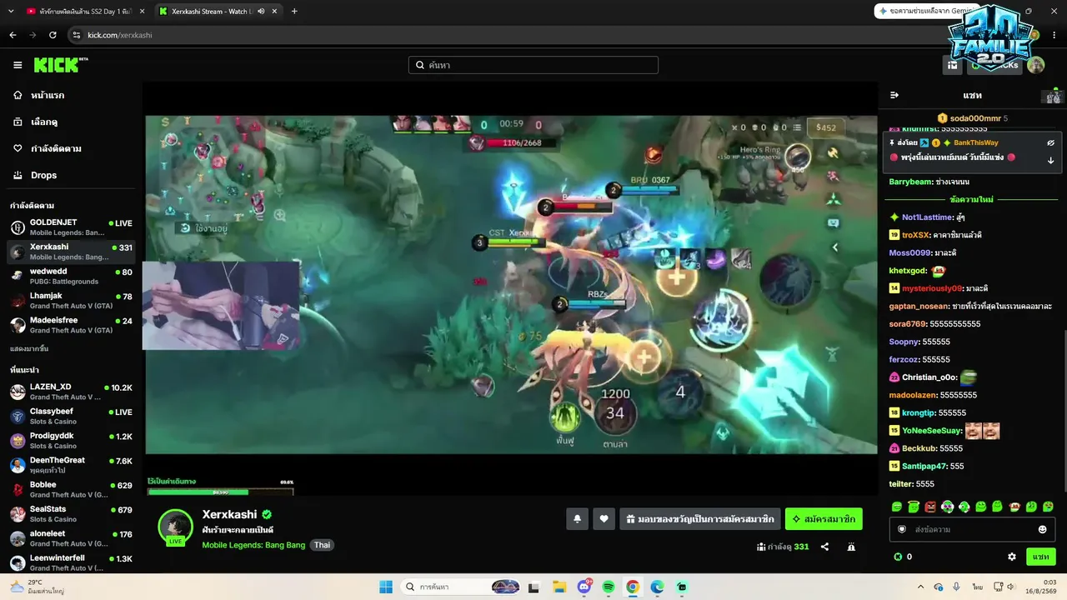Open Microsoft Edge from the taskbar
The width and height of the screenshot is (1067, 600).
[657, 587]
